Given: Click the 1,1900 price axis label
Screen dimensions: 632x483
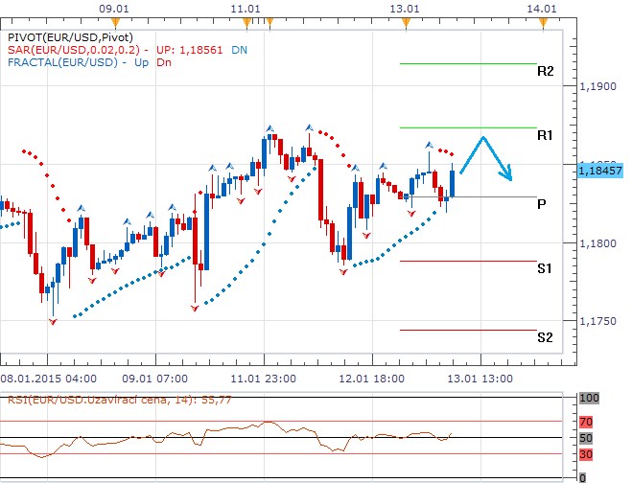Looking at the screenshot, I should click(598, 86).
